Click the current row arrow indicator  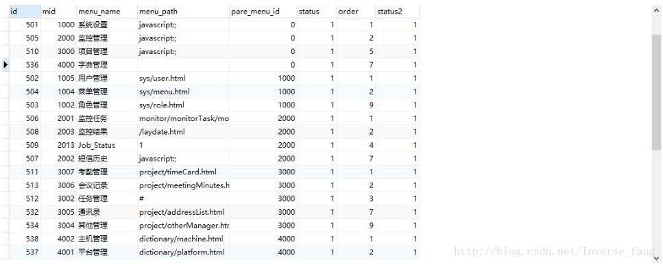click(5, 65)
